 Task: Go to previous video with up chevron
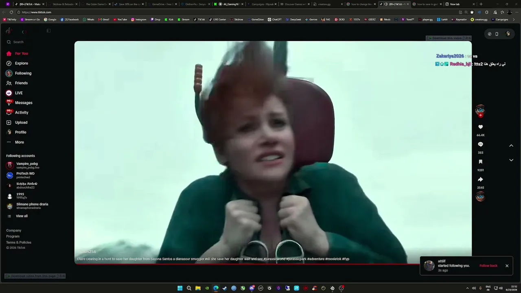tap(511, 146)
